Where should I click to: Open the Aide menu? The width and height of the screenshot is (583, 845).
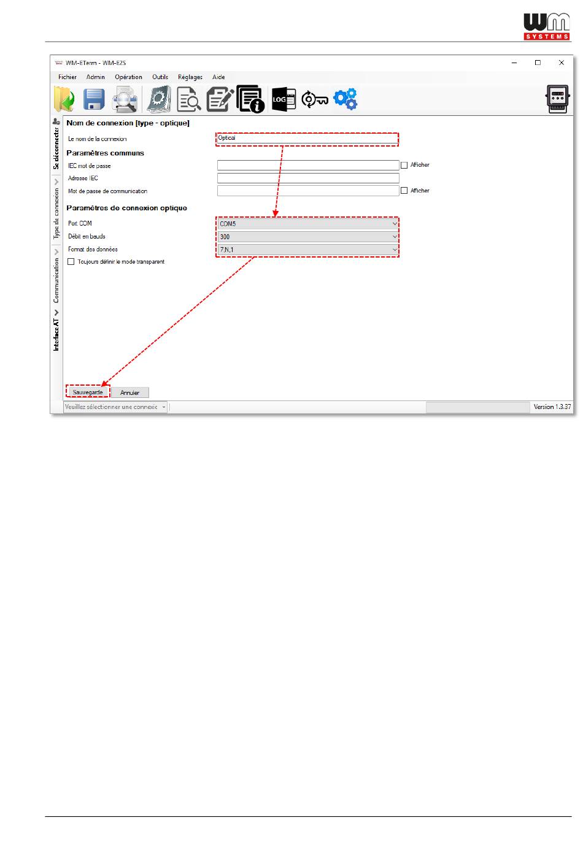218,77
